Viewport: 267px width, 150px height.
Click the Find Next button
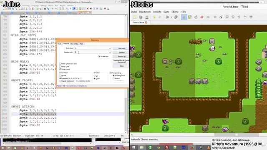[x=121, y=48]
